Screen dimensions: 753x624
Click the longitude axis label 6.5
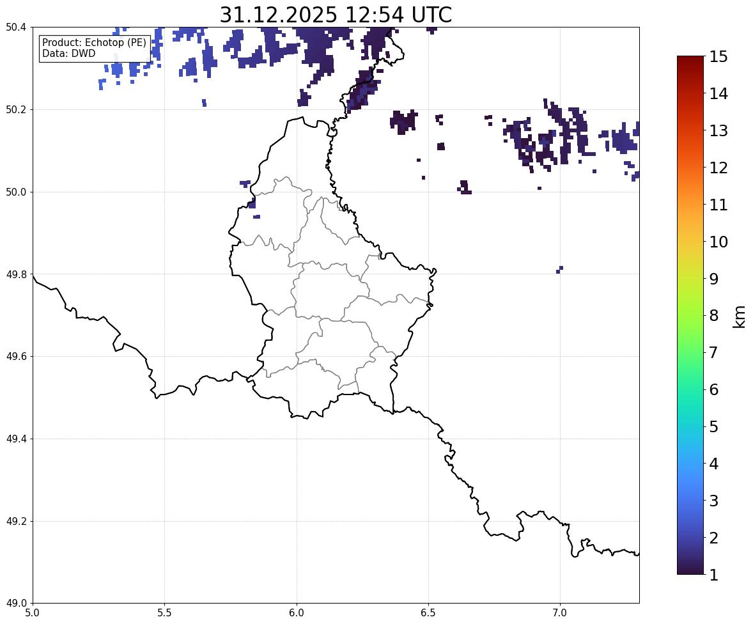pyautogui.click(x=428, y=613)
